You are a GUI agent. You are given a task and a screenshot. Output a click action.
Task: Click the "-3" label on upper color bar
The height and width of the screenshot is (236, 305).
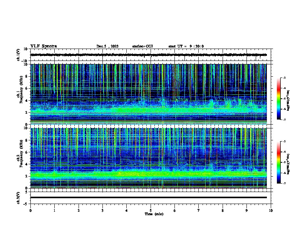click(x=284, y=78)
